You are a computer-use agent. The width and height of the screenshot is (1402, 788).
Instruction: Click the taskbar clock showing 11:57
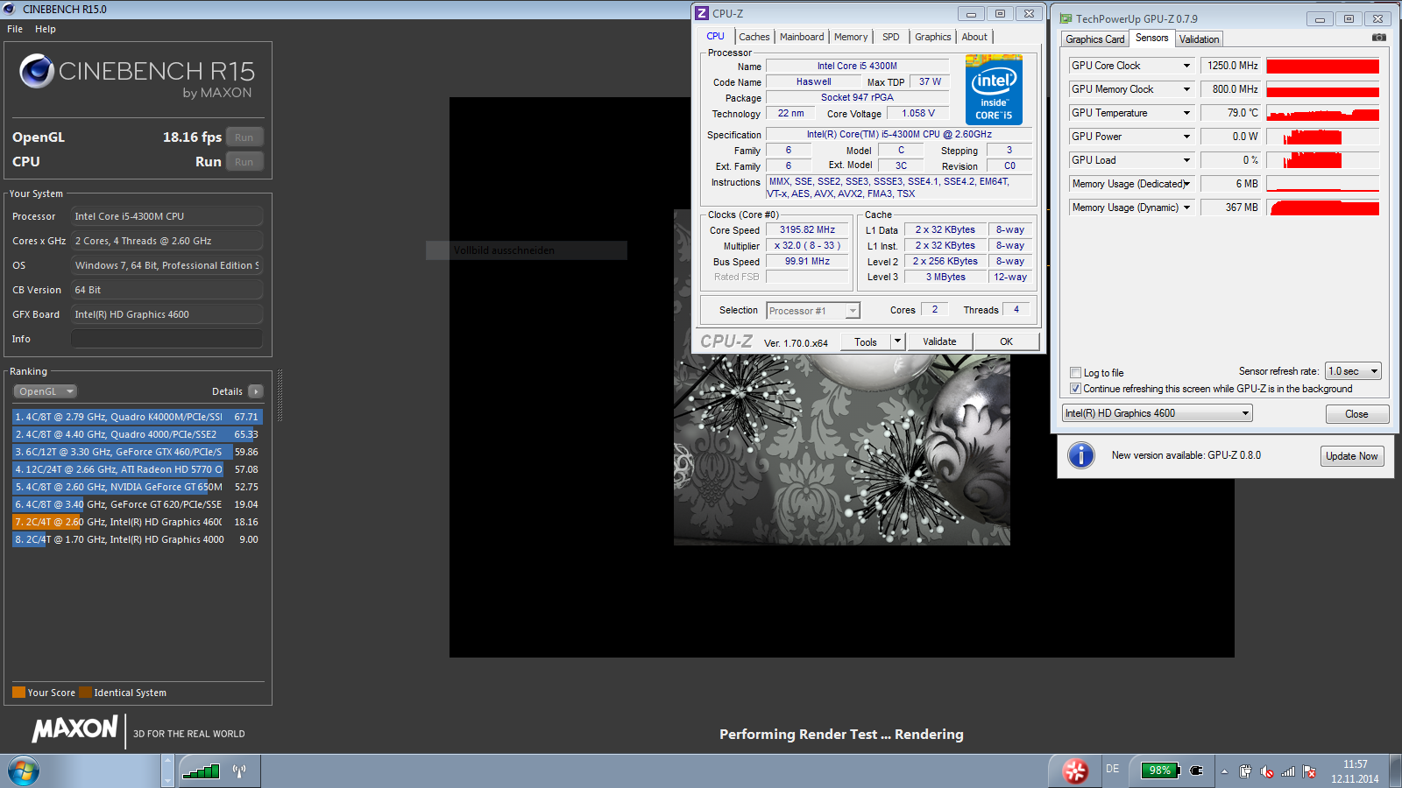(x=1355, y=771)
